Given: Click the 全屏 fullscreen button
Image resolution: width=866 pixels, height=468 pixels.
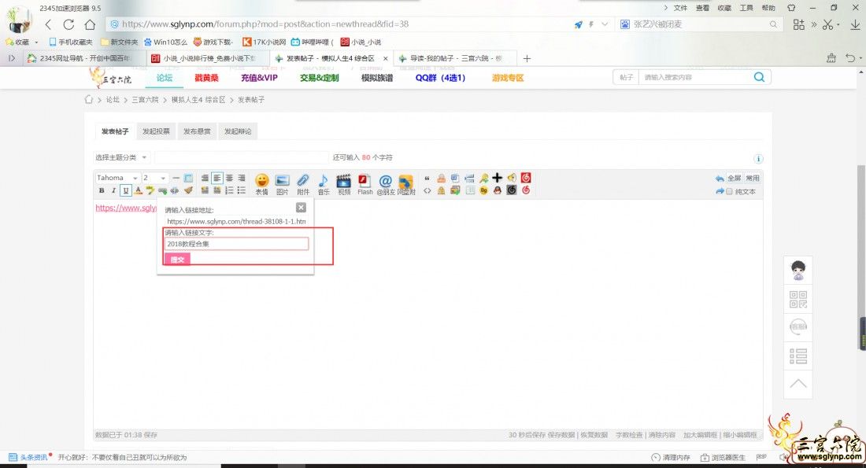Looking at the screenshot, I should [734, 179].
